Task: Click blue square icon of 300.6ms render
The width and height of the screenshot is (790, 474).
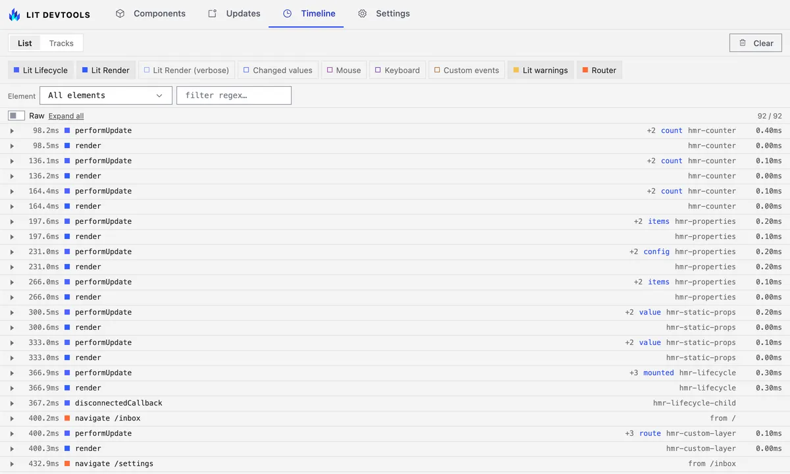Action: point(67,327)
